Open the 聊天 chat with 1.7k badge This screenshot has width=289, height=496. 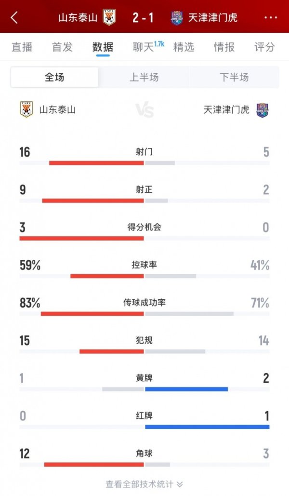pos(143,48)
